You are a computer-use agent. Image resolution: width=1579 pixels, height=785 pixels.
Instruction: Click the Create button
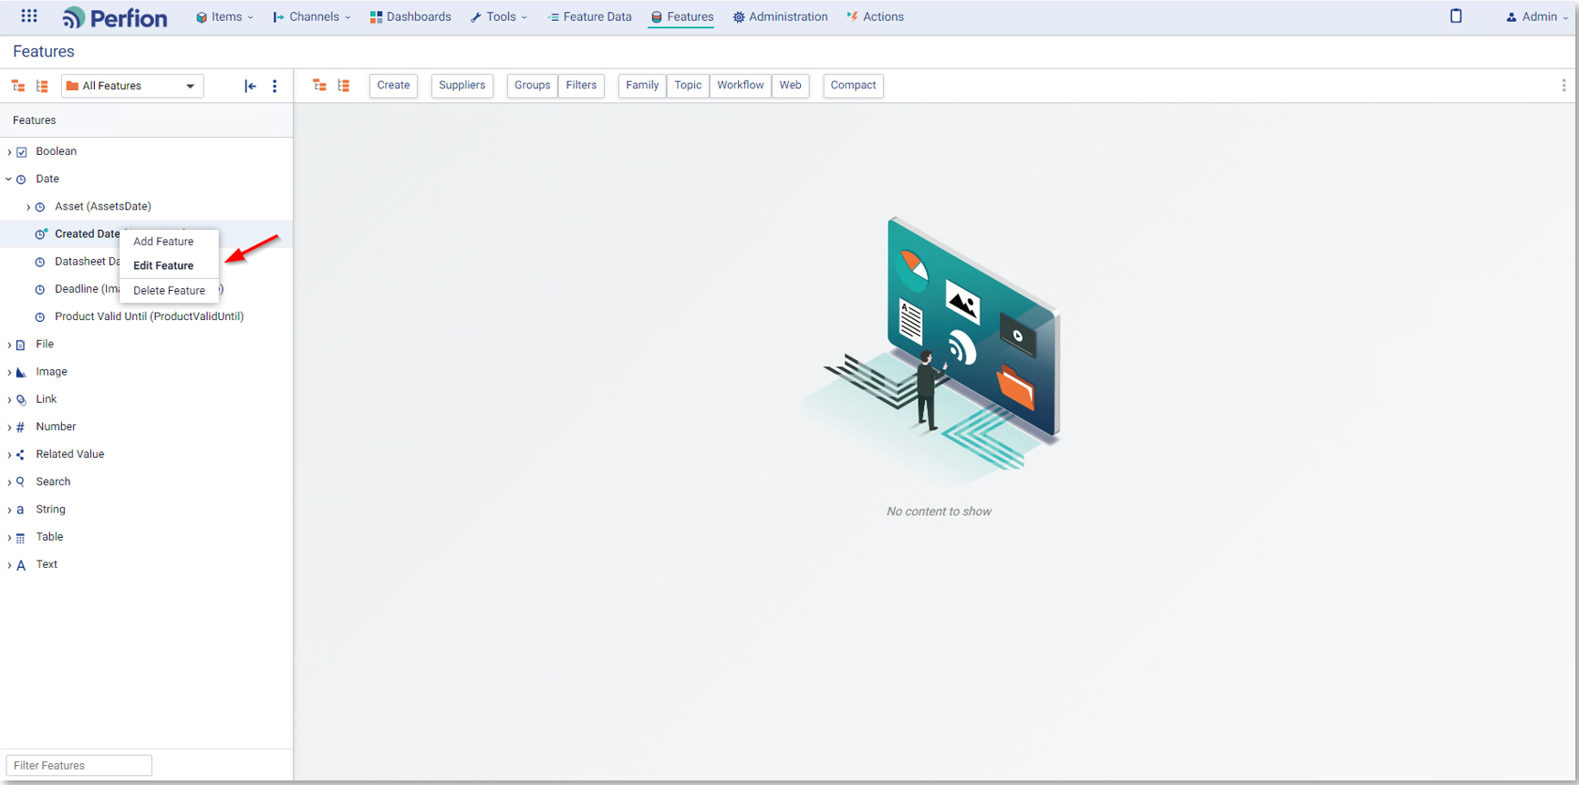click(x=393, y=86)
